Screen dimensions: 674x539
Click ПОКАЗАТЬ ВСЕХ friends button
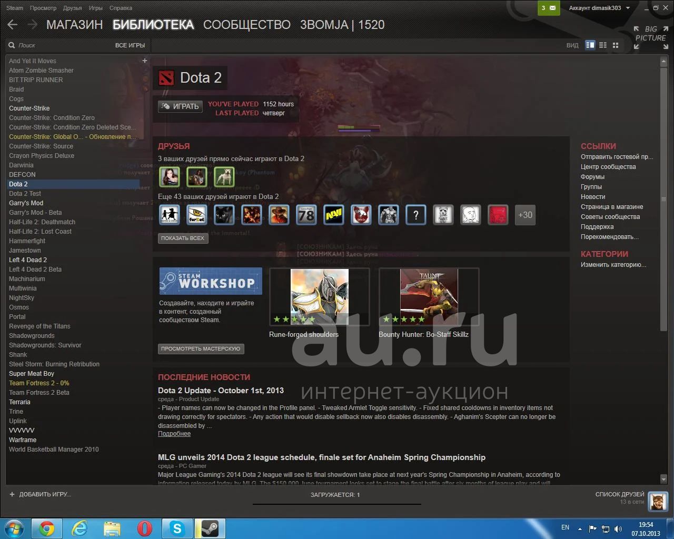pos(183,238)
